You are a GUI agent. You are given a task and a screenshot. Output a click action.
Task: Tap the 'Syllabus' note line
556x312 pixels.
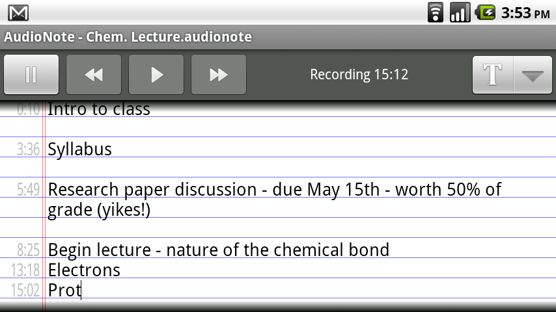(x=80, y=149)
